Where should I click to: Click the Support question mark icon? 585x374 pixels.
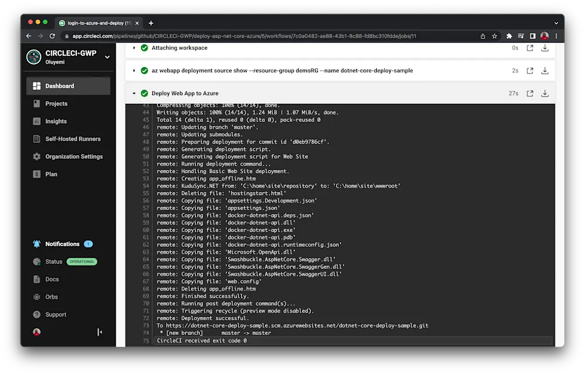37,314
